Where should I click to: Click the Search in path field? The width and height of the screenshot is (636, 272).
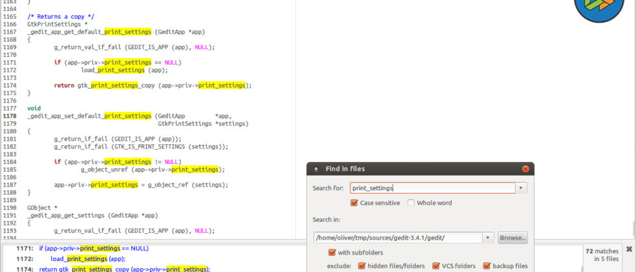[x=397, y=238]
